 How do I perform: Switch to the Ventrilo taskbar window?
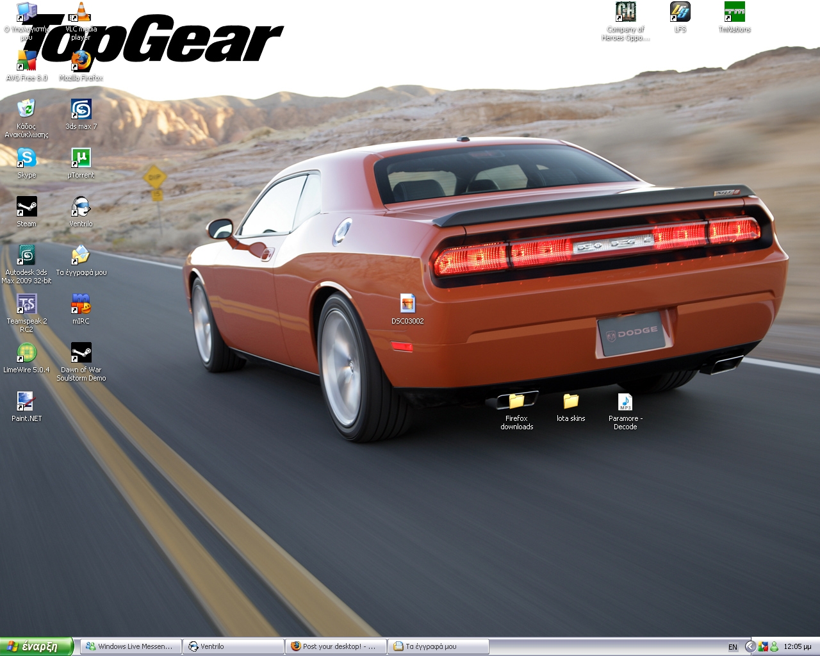pyautogui.click(x=233, y=646)
